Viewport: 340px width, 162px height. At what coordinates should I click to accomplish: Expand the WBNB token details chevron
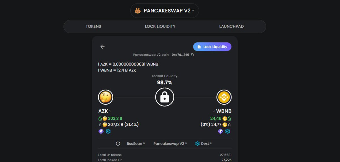click(214, 111)
